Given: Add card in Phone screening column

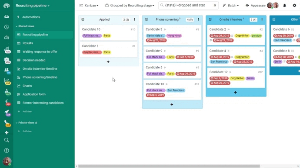Looking at the screenshot, I should coord(172,104).
